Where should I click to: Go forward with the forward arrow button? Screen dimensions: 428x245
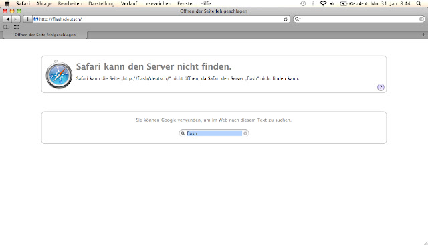coord(16,19)
